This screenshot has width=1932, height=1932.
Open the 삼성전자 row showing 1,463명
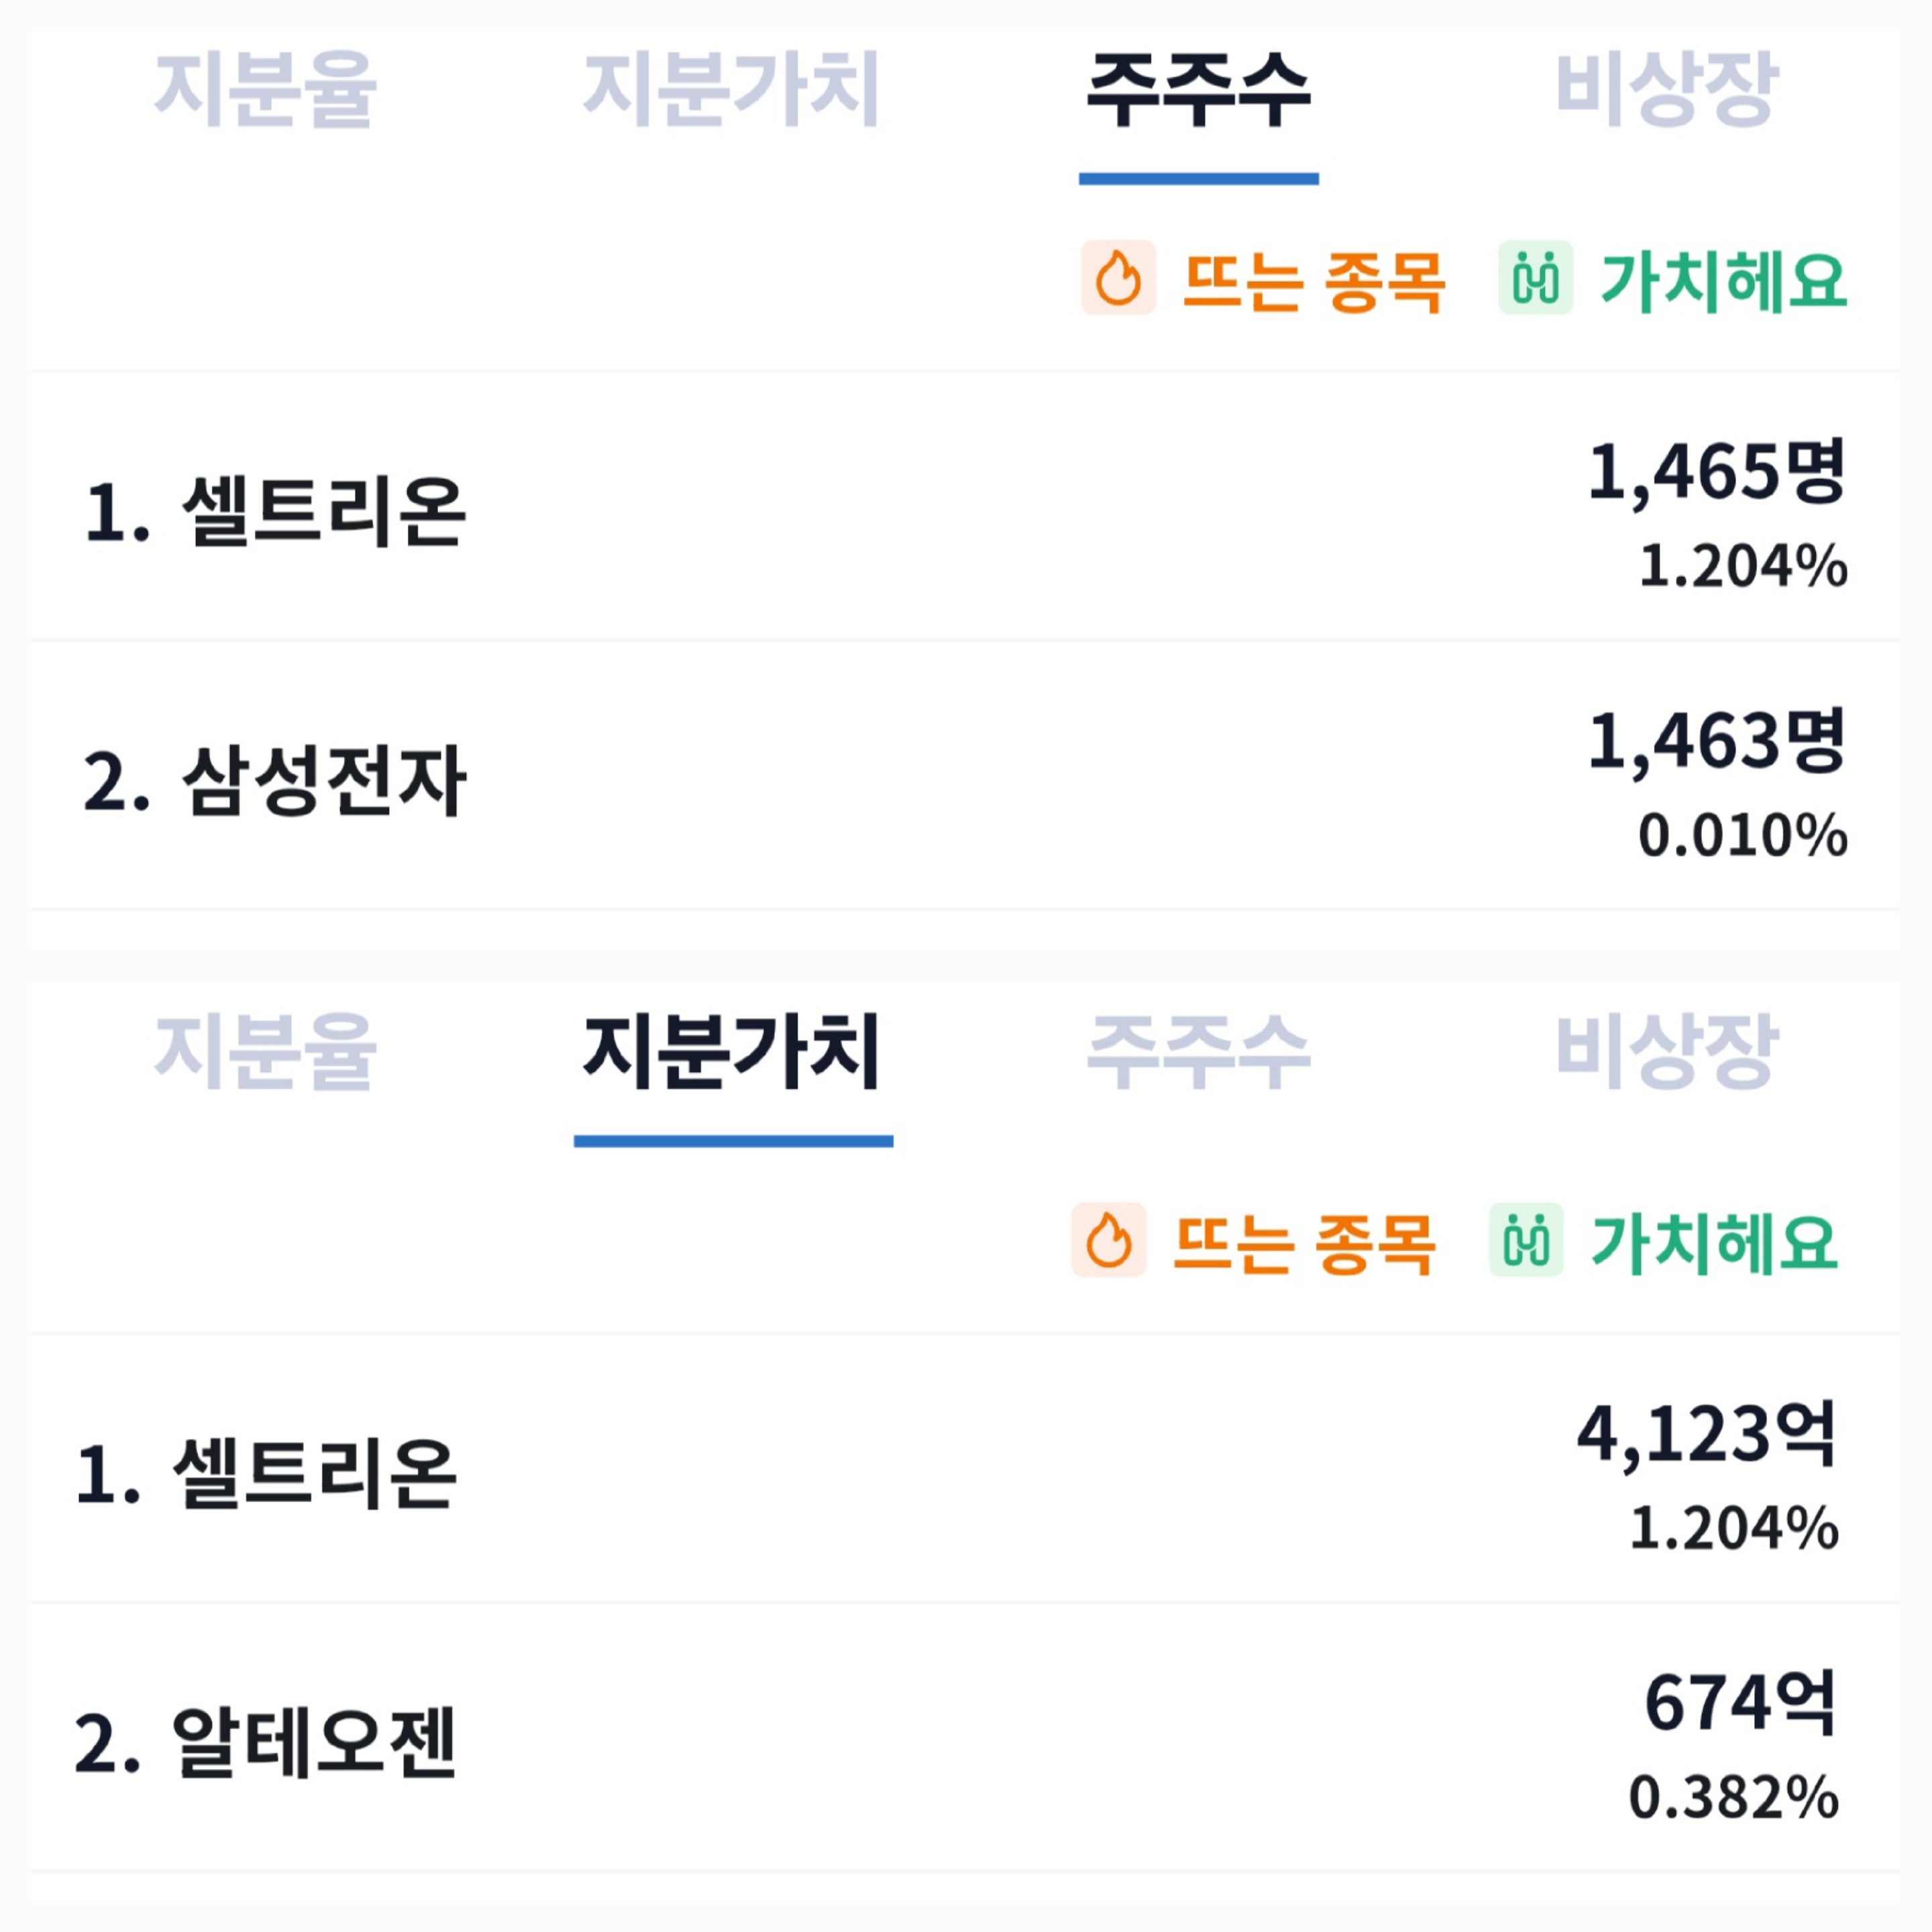(966, 776)
